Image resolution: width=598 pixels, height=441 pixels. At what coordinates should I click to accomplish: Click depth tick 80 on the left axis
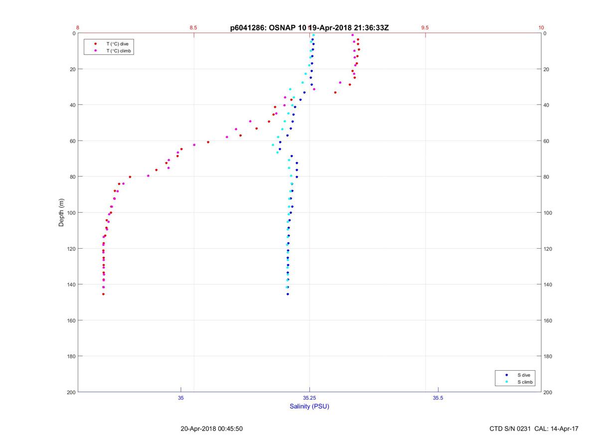[x=72, y=177]
